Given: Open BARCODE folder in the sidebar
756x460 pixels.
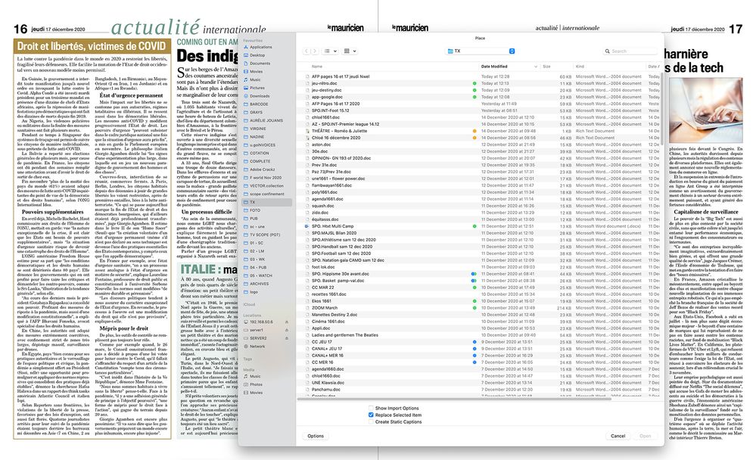Looking at the screenshot, I should [x=258, y=104].
